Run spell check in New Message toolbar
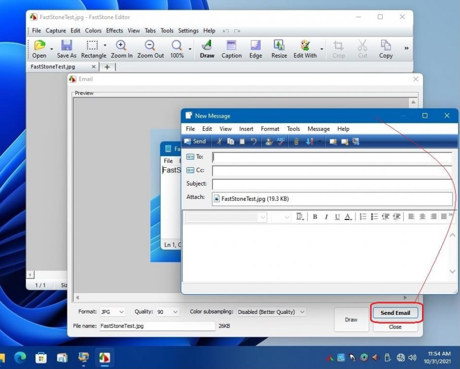Screen dimensions: 460x369 [281, 142]
